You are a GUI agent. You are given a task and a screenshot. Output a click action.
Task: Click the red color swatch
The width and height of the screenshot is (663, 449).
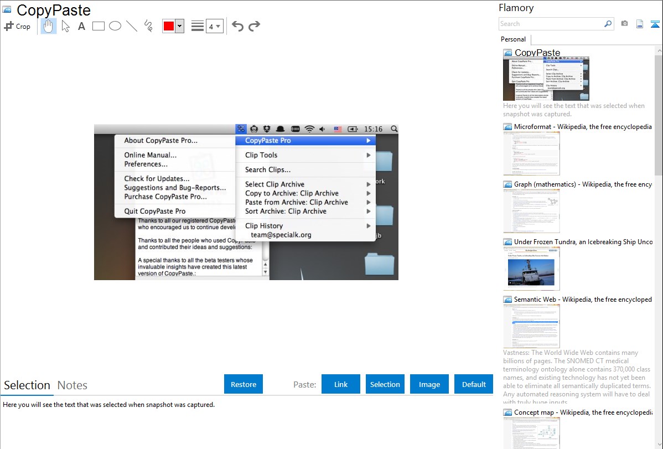[x=169, y=26]
